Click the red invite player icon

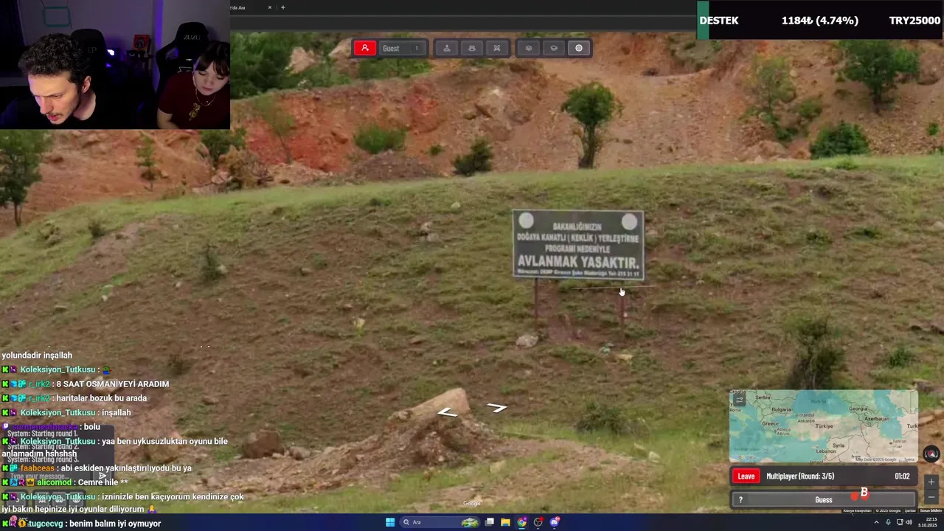[364, 48]
